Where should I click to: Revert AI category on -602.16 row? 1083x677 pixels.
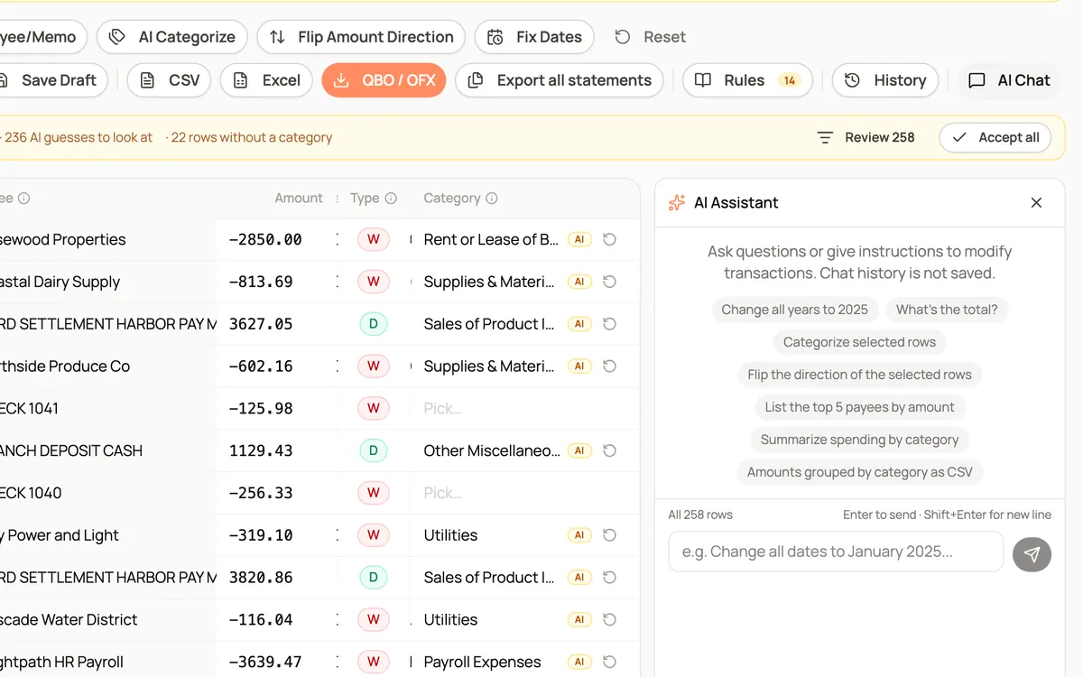click(609, 366)
